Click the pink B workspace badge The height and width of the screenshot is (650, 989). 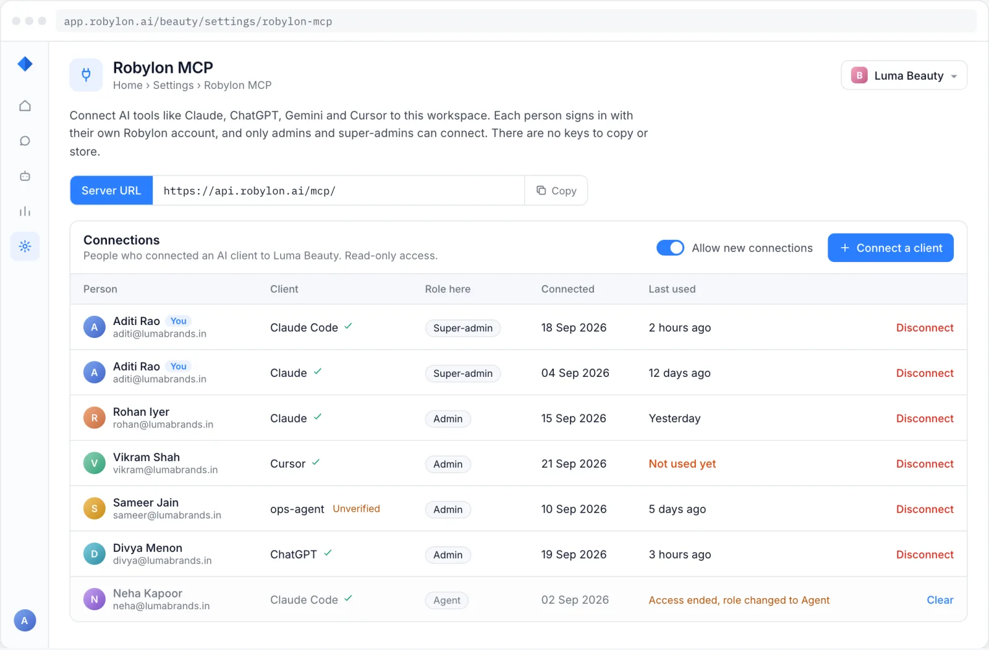[x=859, y=75]
